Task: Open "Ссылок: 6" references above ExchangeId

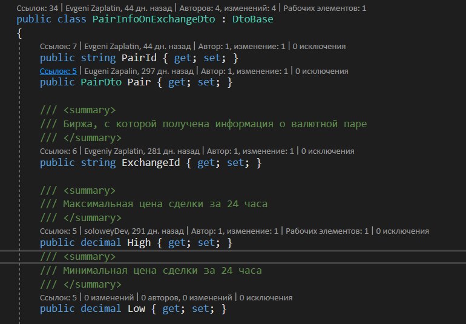Action: [58, 151]
